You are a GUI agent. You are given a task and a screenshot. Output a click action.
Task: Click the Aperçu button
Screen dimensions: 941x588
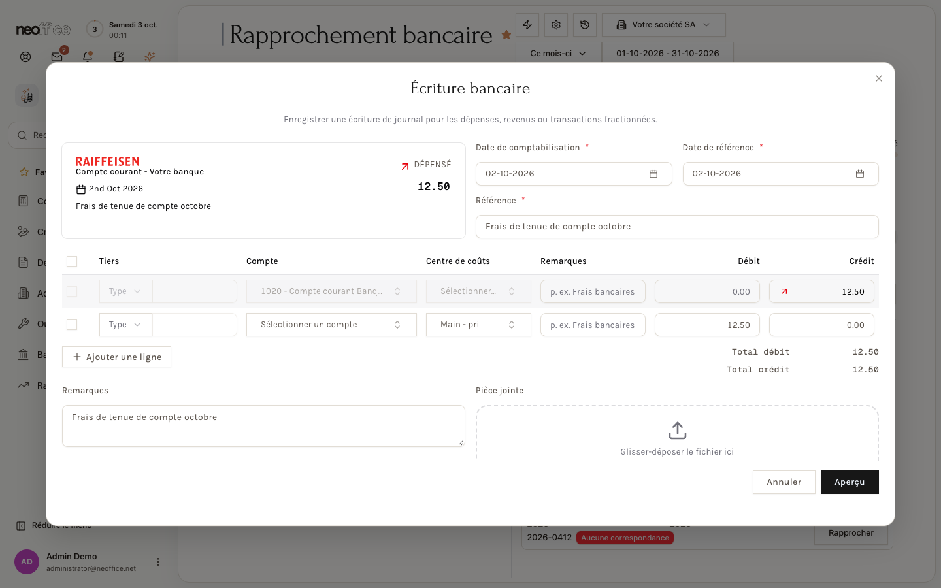click(x=850, y=482)
